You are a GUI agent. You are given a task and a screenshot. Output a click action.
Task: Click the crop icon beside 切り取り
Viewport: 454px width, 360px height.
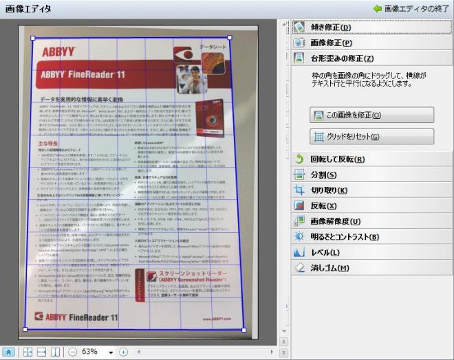click(x=299, y=190)
